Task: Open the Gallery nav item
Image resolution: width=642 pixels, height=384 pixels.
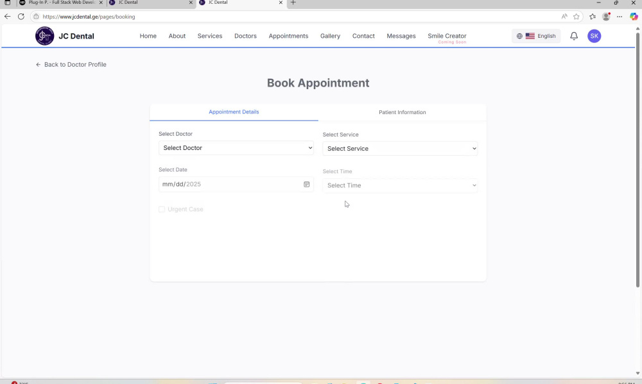Action: [x=330, y=36]
